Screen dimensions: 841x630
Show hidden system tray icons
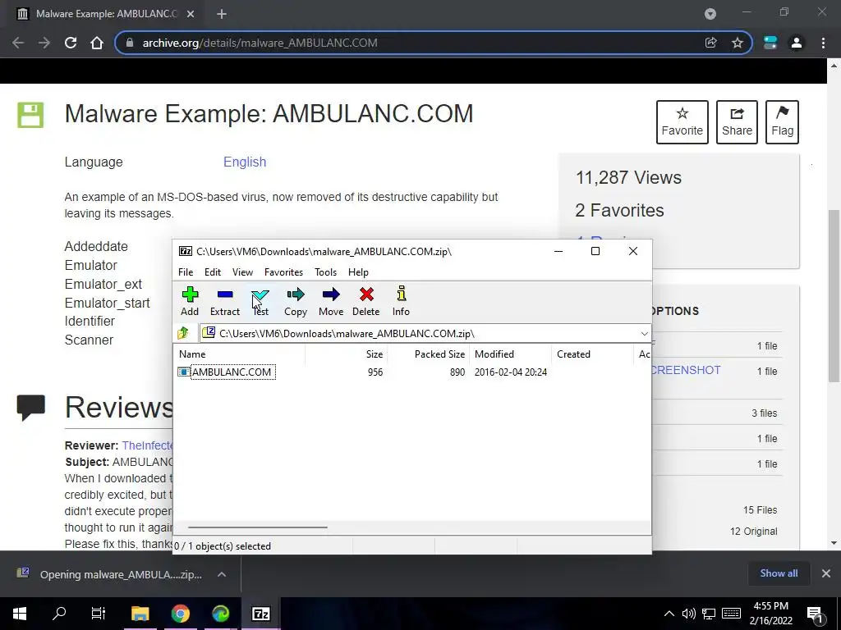(669, 614)
